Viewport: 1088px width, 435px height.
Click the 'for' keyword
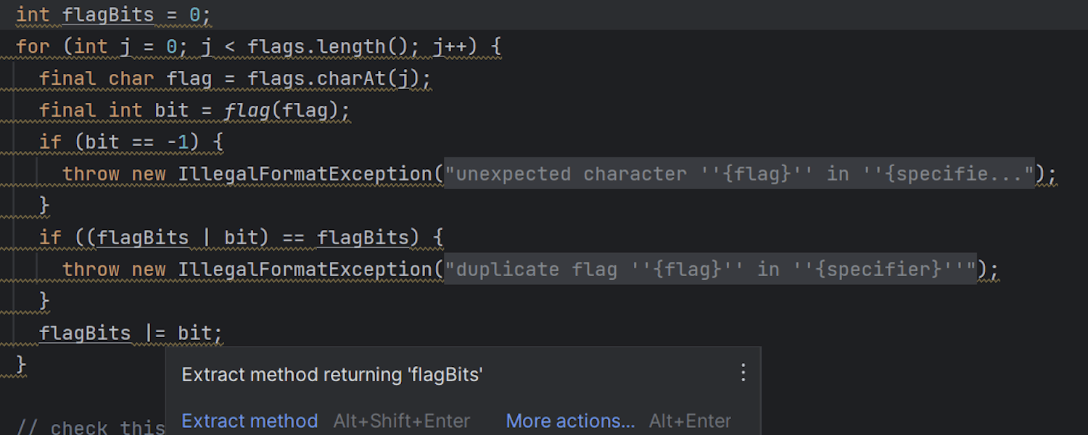point(33,47)
